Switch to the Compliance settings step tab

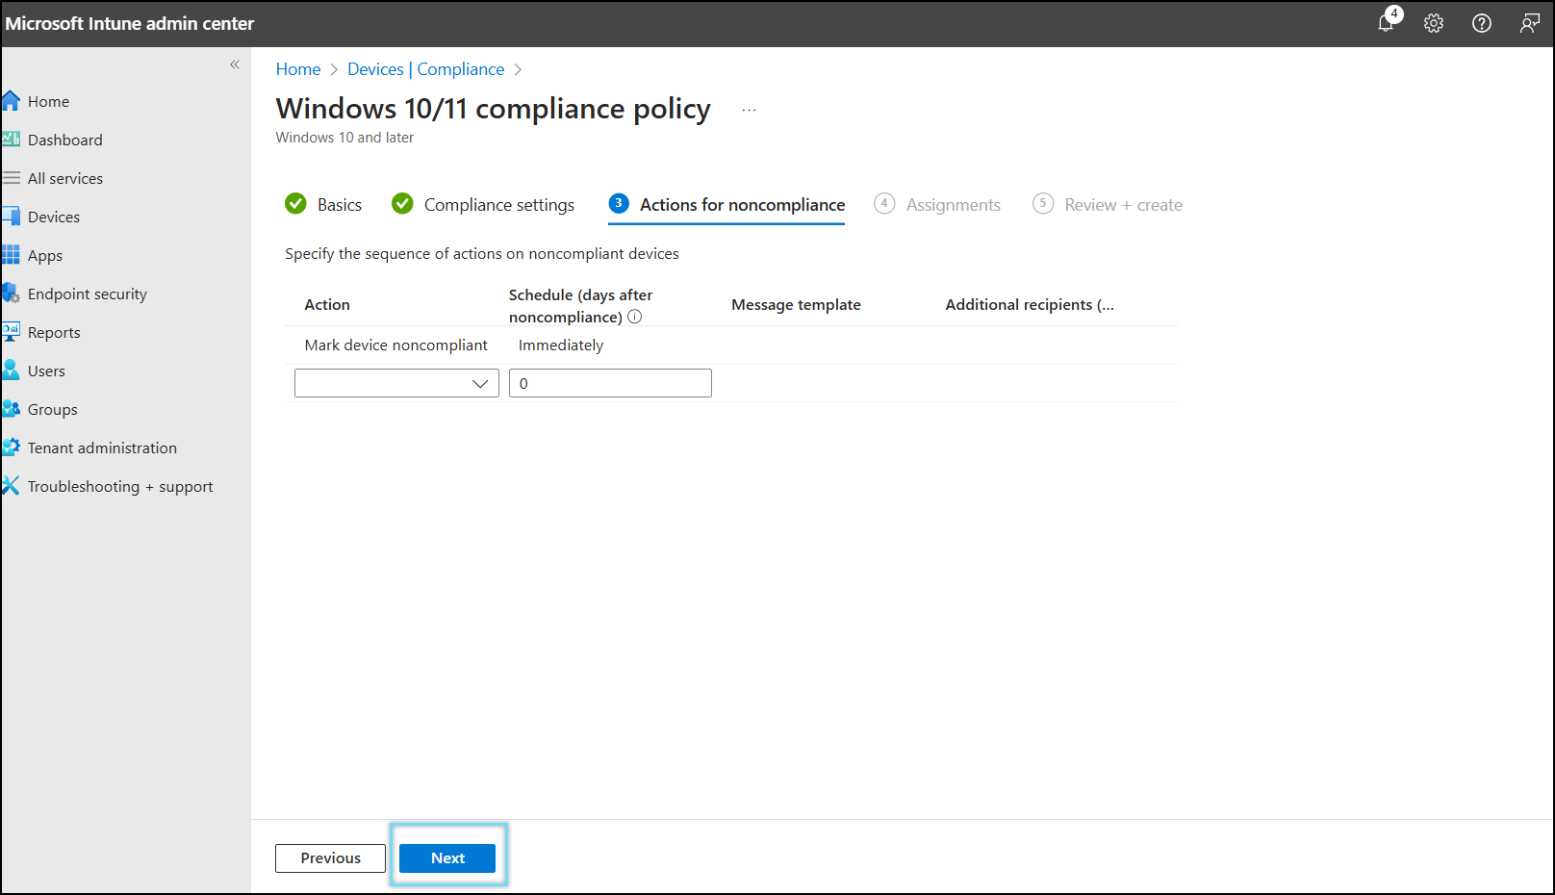(499, 204)
